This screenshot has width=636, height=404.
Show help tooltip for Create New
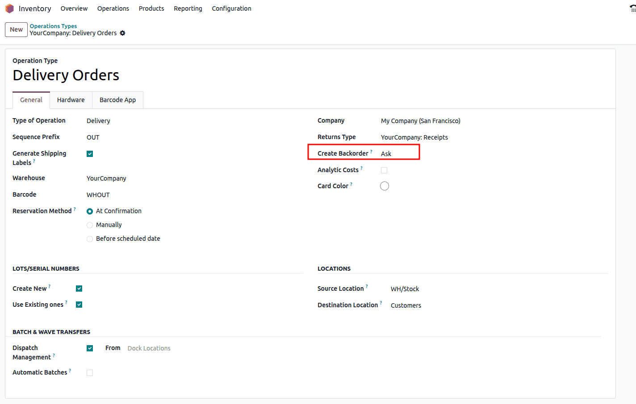[50, 286]
